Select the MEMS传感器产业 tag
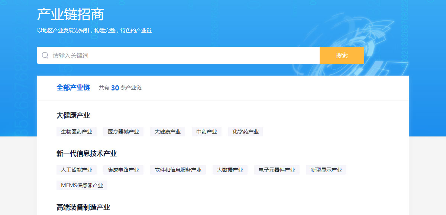 click(82, 185)
